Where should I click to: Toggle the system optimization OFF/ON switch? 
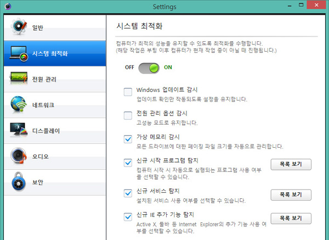(149, 68)
